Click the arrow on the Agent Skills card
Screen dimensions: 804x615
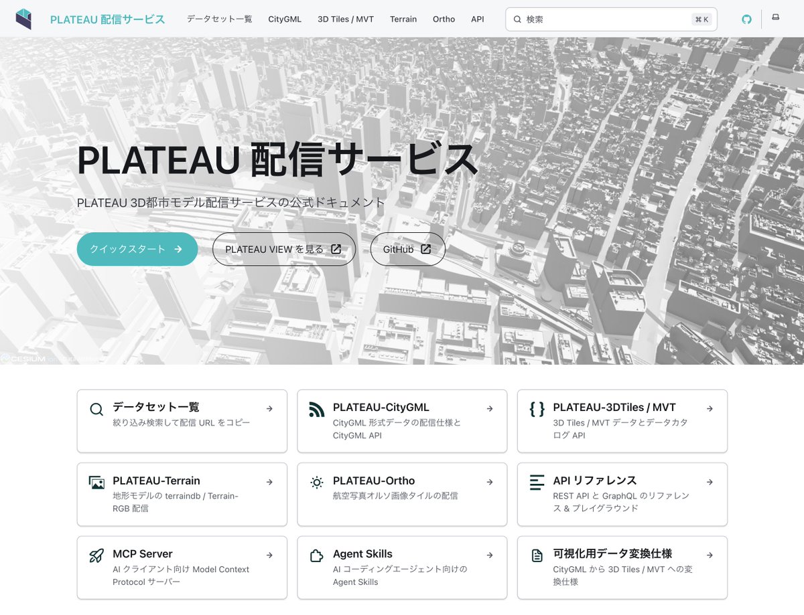(x=490, y=555)
